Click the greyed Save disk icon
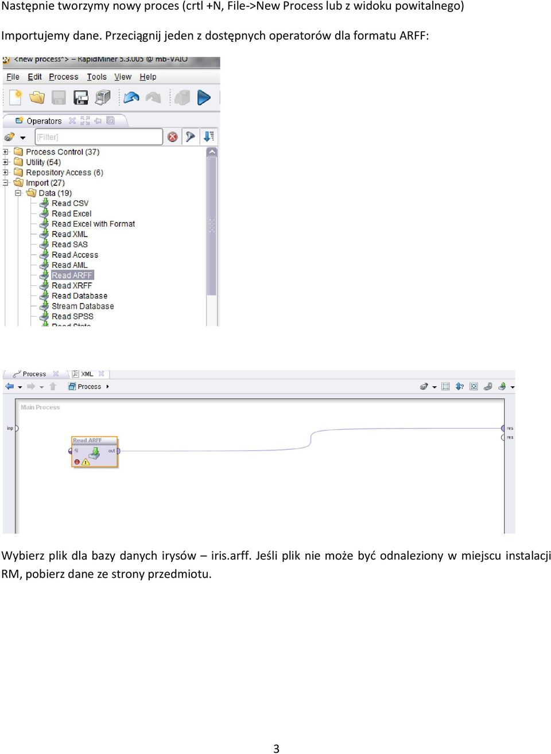Image resolution: width=551 pixels, height=754 pixels. click(x=59, y=98)
